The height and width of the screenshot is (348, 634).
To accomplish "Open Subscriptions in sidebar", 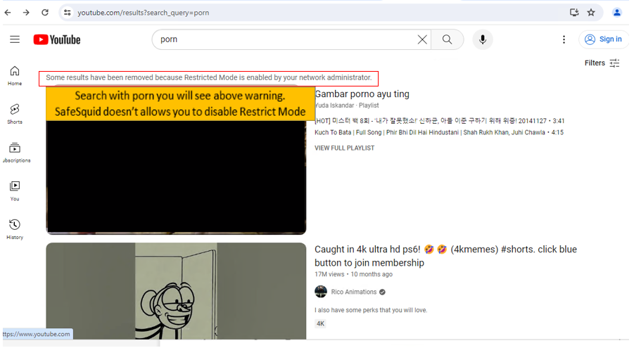I will tap(15, 153).
